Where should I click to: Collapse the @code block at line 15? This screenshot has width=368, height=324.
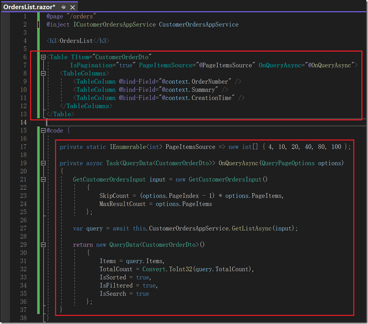tap(43, 131)
